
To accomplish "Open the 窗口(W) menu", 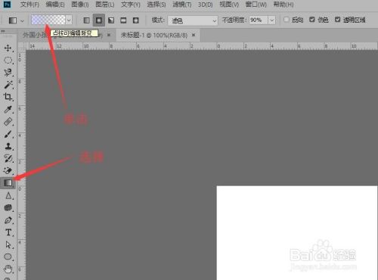I will pyautogui.click(x=256, y=5).
